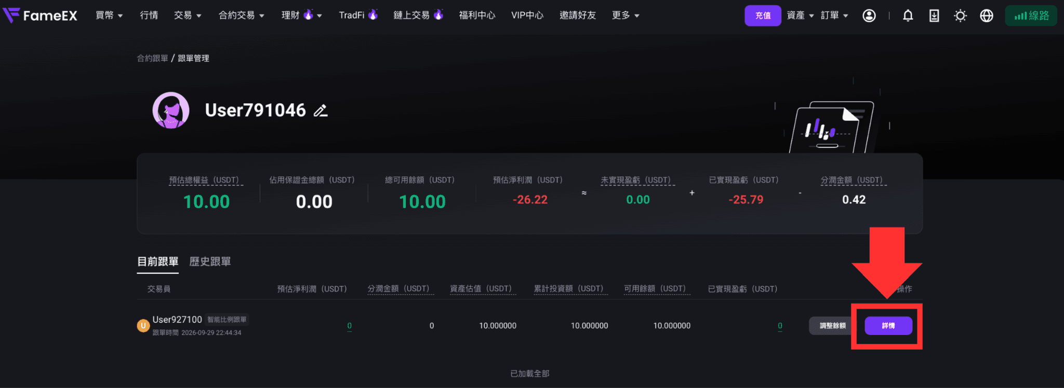Click 分潤金額 (USDT) summary label
This screenshot has height=388, width=1064.
(854, 180)
